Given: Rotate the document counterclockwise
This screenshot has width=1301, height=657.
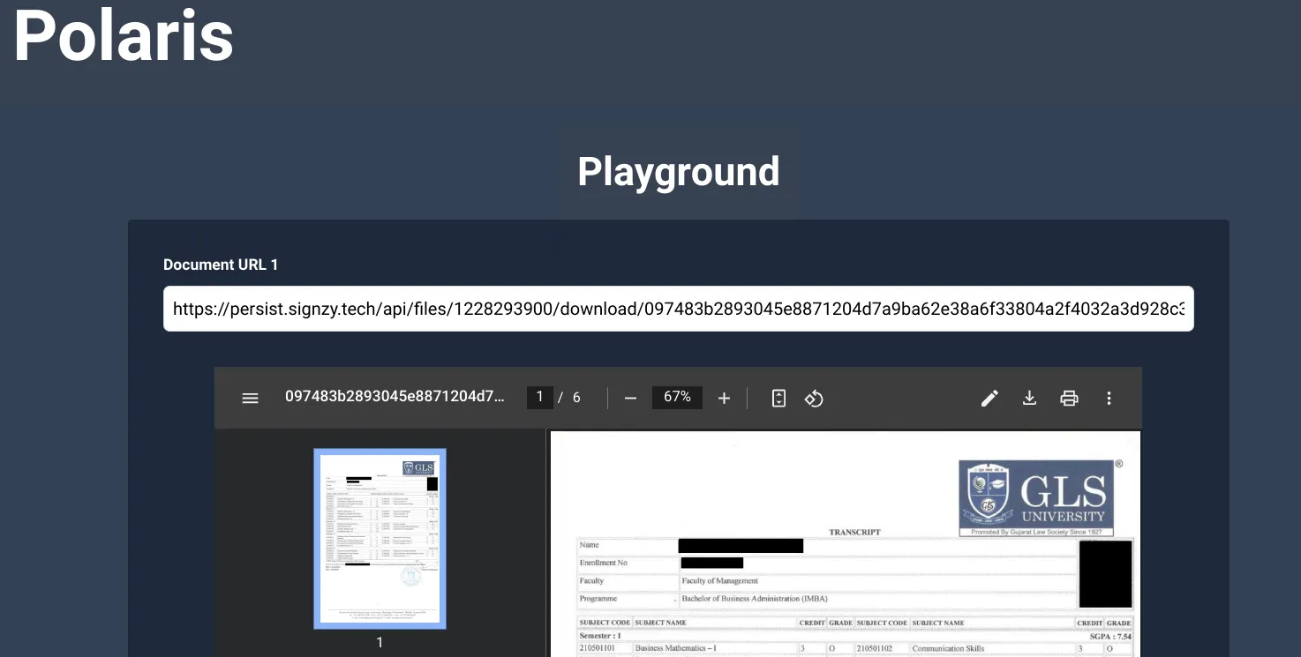Looking at the screenshot, I should click(x=814, y=398).
